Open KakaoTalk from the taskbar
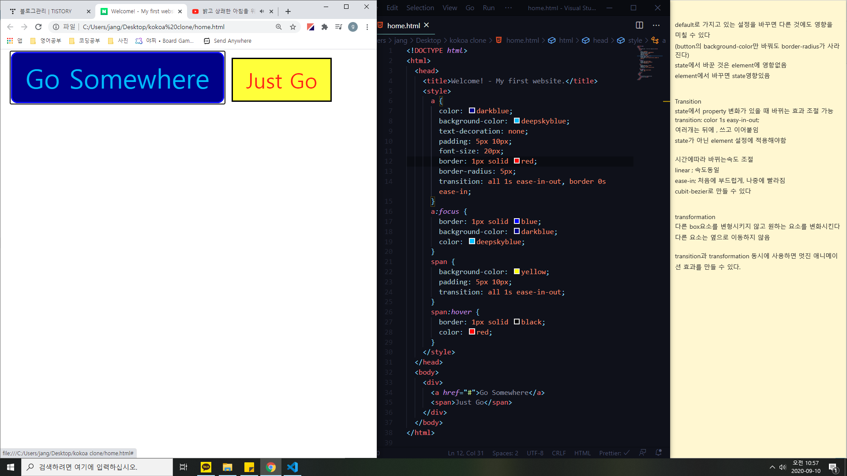The image size is (847, 476). click(x=206, y=467)
